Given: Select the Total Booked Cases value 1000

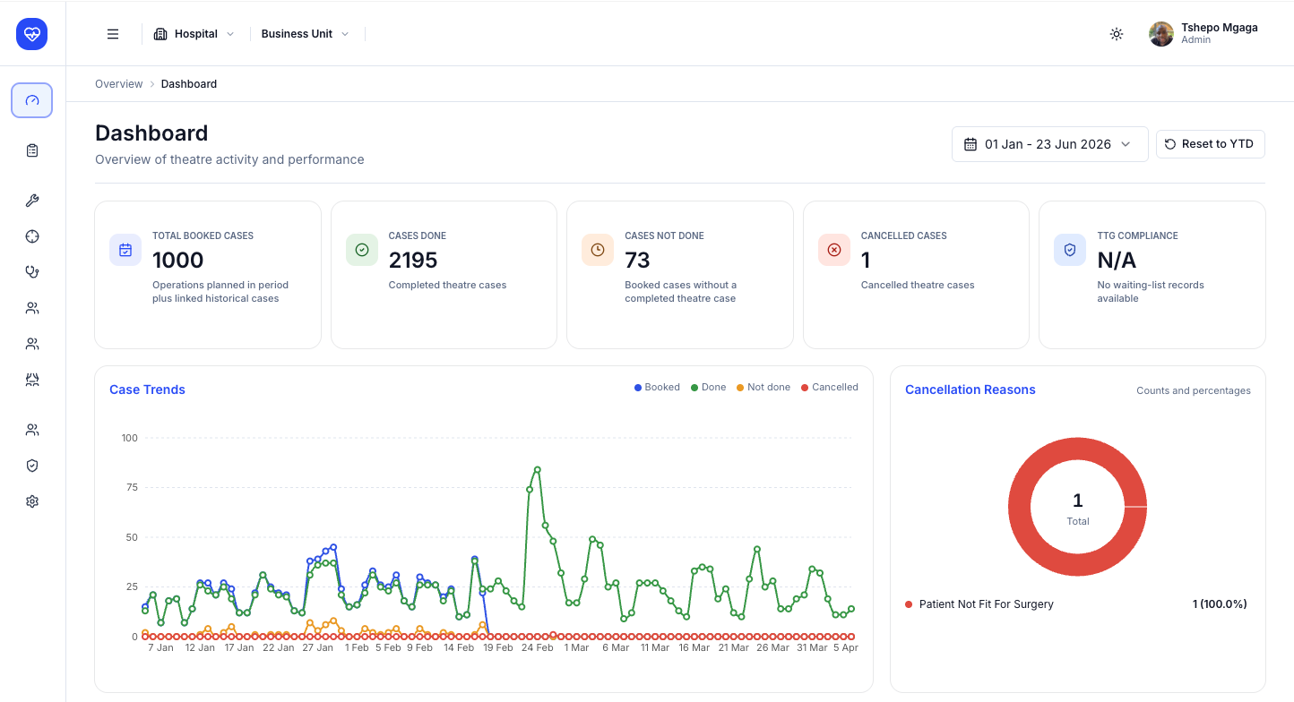Looking at the screenshot, I should [x=178, y=261].
